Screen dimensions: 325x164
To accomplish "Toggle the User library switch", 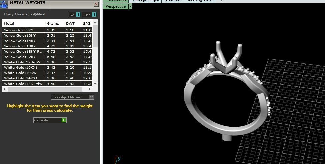I will point(94,15).
